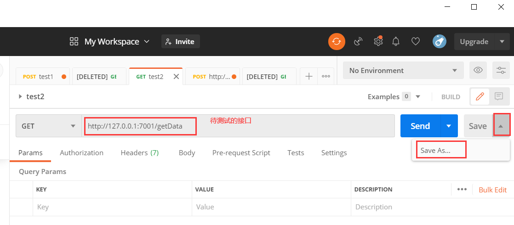Open the Tests tab
This screenshot has width=514, height=225.
pos(296,152)
